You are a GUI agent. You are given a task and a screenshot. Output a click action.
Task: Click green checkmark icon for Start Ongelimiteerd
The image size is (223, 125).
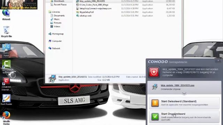155,117
